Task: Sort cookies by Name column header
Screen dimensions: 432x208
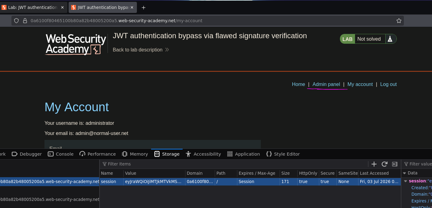Action: [112, 173]
